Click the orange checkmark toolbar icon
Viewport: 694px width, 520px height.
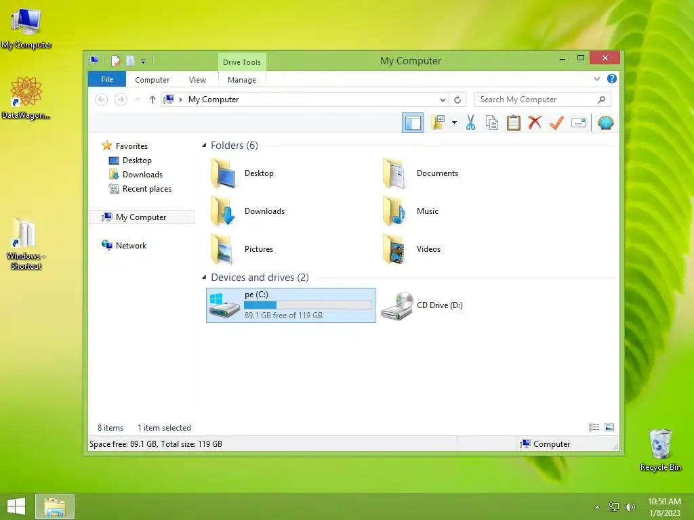(x=556, y=123)
